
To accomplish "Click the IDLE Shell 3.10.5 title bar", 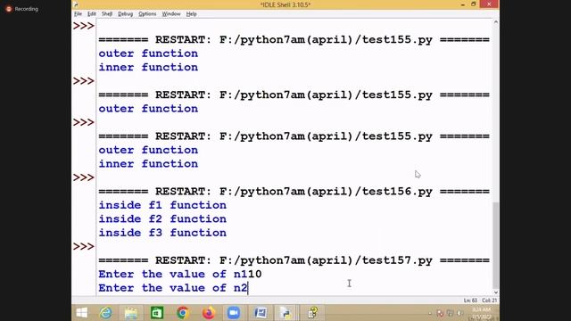I will (x=285, y=4).
